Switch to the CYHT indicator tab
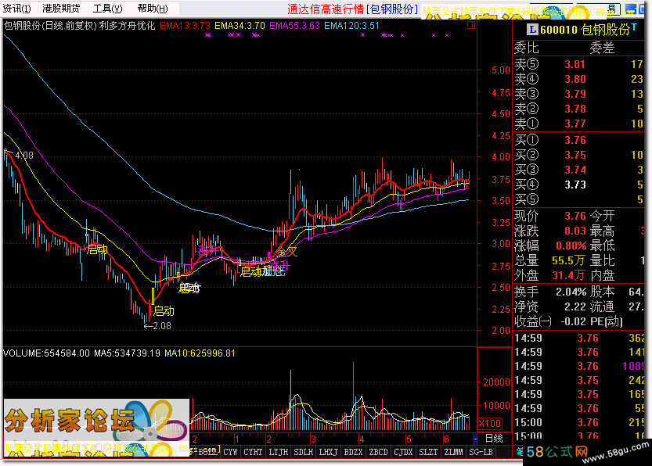The height and width of the screenshot is (466, 652). (253, 452)
